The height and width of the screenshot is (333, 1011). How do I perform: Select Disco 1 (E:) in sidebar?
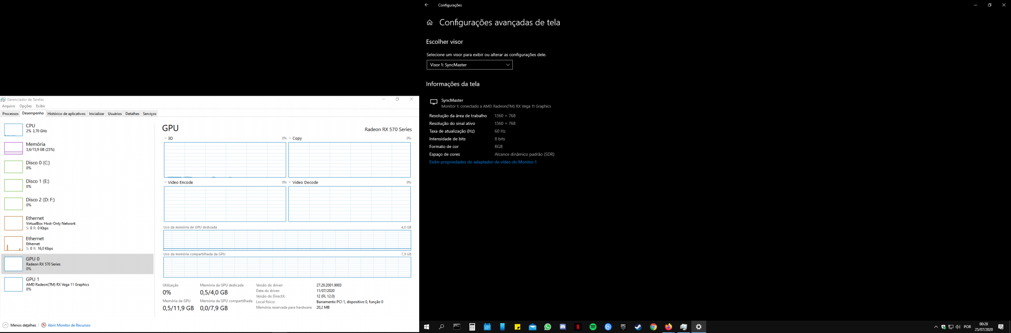click(x=78, y=184)
